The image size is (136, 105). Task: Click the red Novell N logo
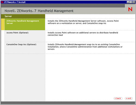pos(130,9)
